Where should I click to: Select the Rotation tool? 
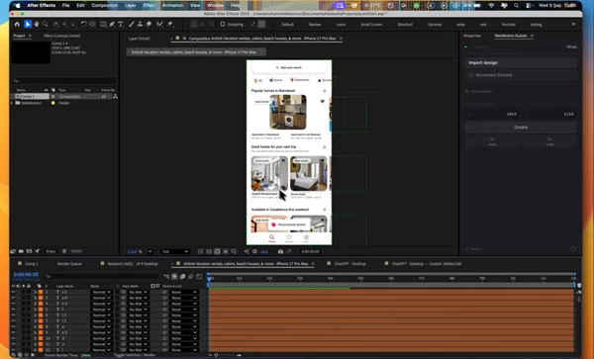pyautogui.click(x=84, y=24)
